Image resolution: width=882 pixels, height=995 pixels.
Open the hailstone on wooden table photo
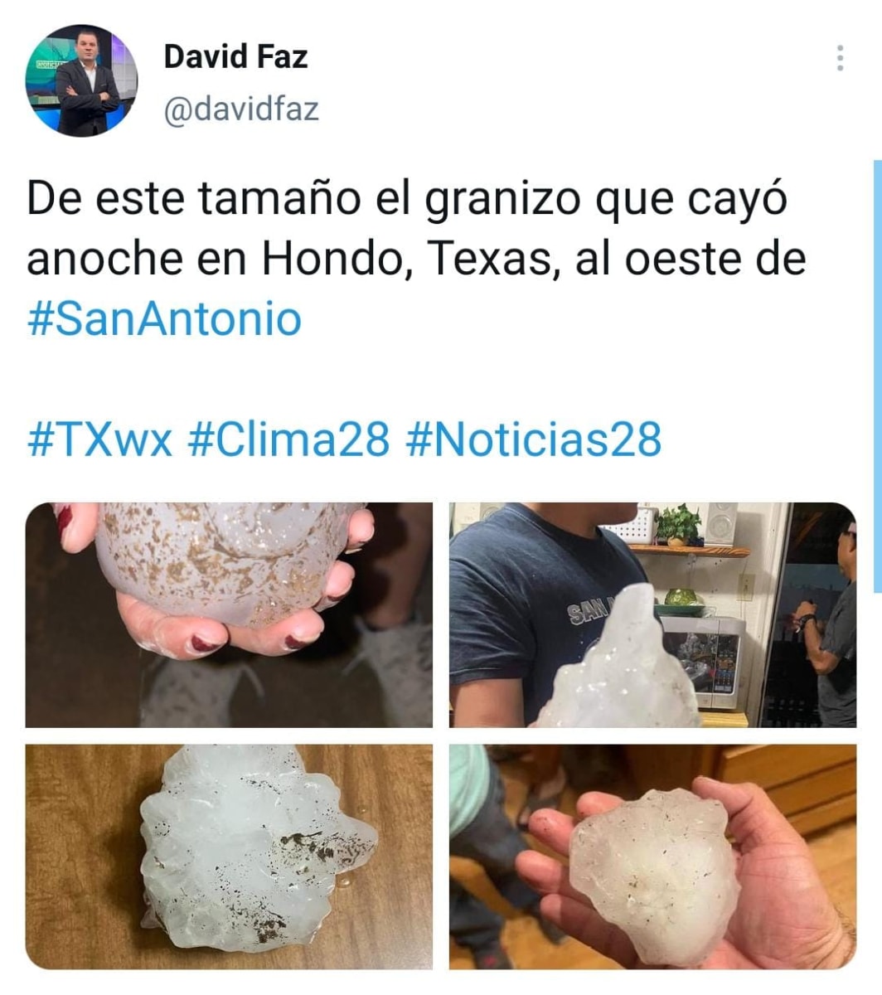pyautogui.click(x=229, y=857)
